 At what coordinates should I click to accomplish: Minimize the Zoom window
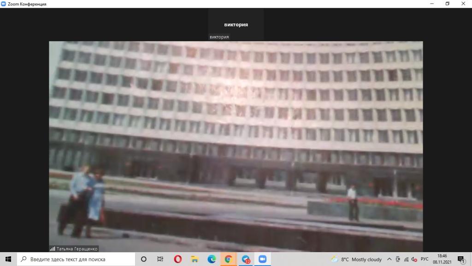tap(432, 4)
